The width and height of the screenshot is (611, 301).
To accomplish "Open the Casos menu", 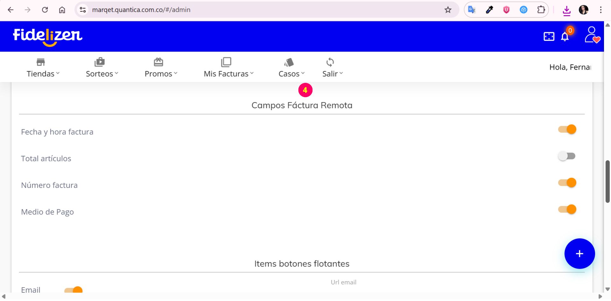I will (291, 67).
